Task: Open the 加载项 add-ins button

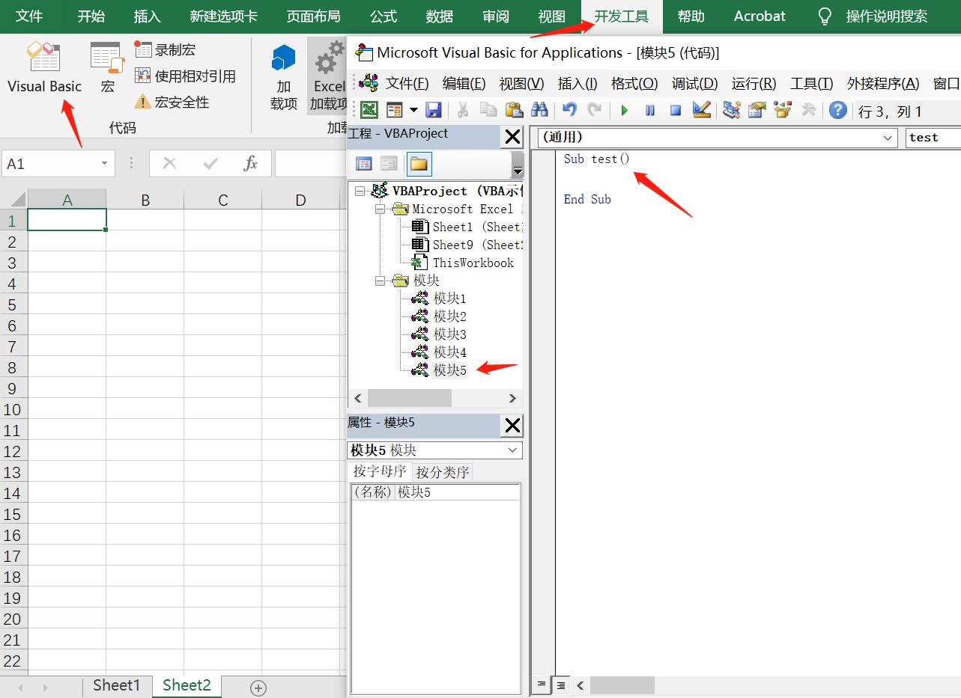Action: 284,76
